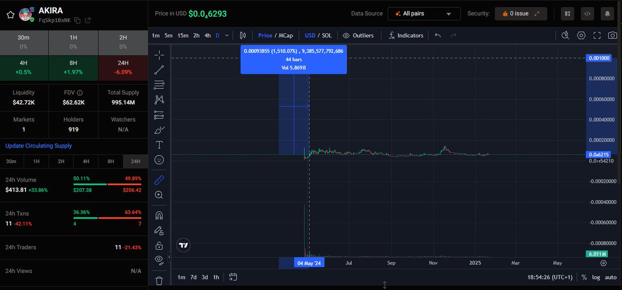Switch stats to 8H tab
Image resolution: width=622 pixels, height=290 pixels.
(x=110, y=161)
